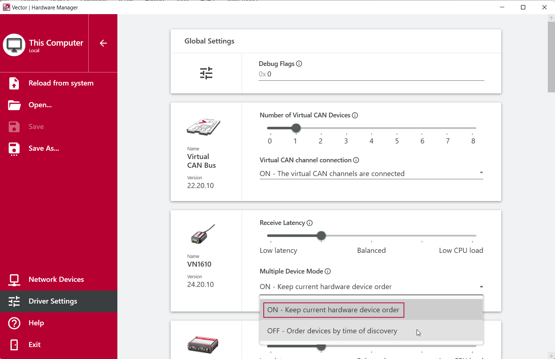The width and height of the screenshot is (555, 359).
Task: Click the Network Devices monitor icon
Action: click(14, 280)
